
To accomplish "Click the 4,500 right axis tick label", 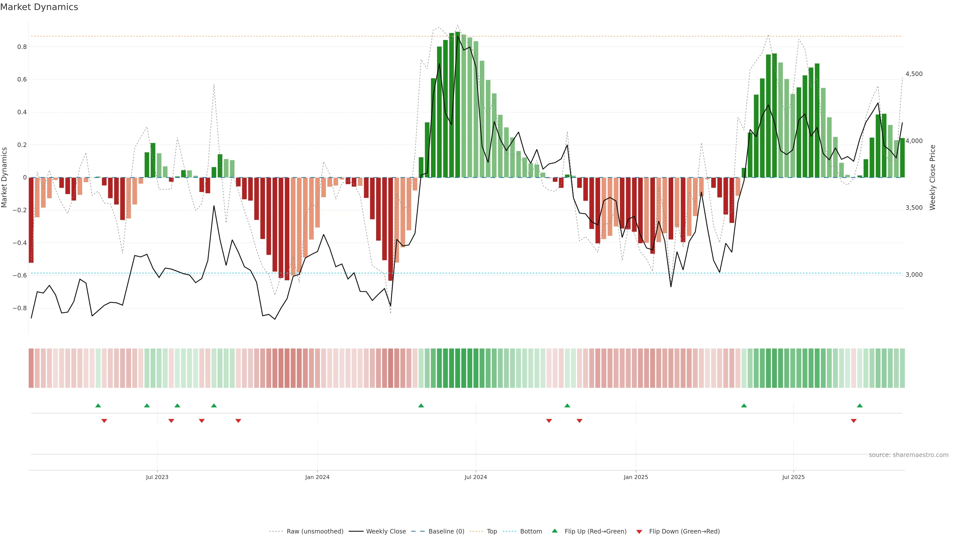I will (x=914, y=74).
